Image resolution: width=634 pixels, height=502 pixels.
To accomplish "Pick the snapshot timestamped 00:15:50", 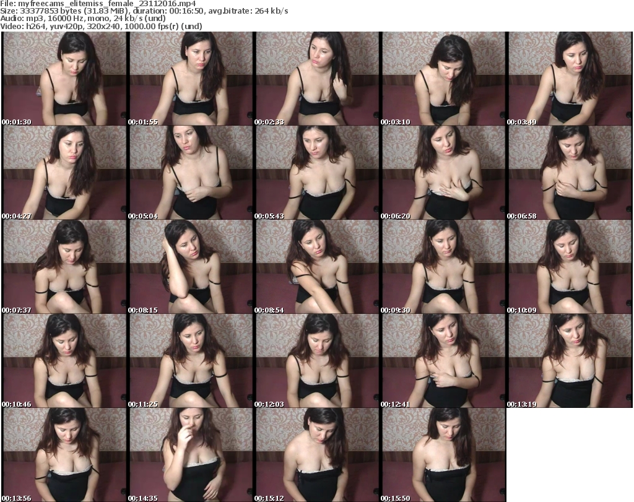I will [443, 455].
